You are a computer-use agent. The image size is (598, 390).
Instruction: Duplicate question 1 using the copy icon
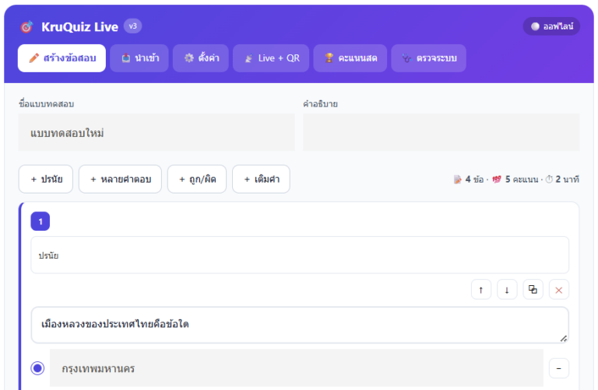pos(533,290)
